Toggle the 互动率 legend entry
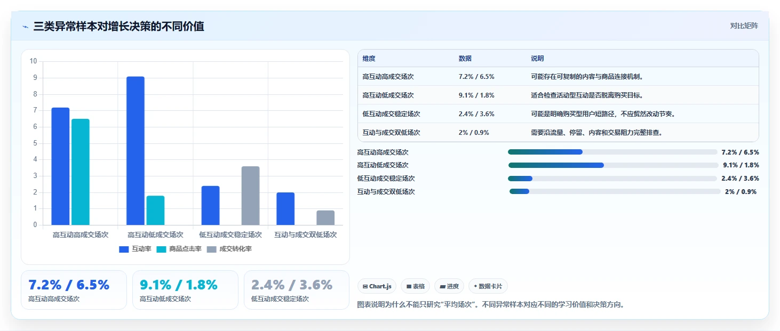 click(x=135, y=249)
